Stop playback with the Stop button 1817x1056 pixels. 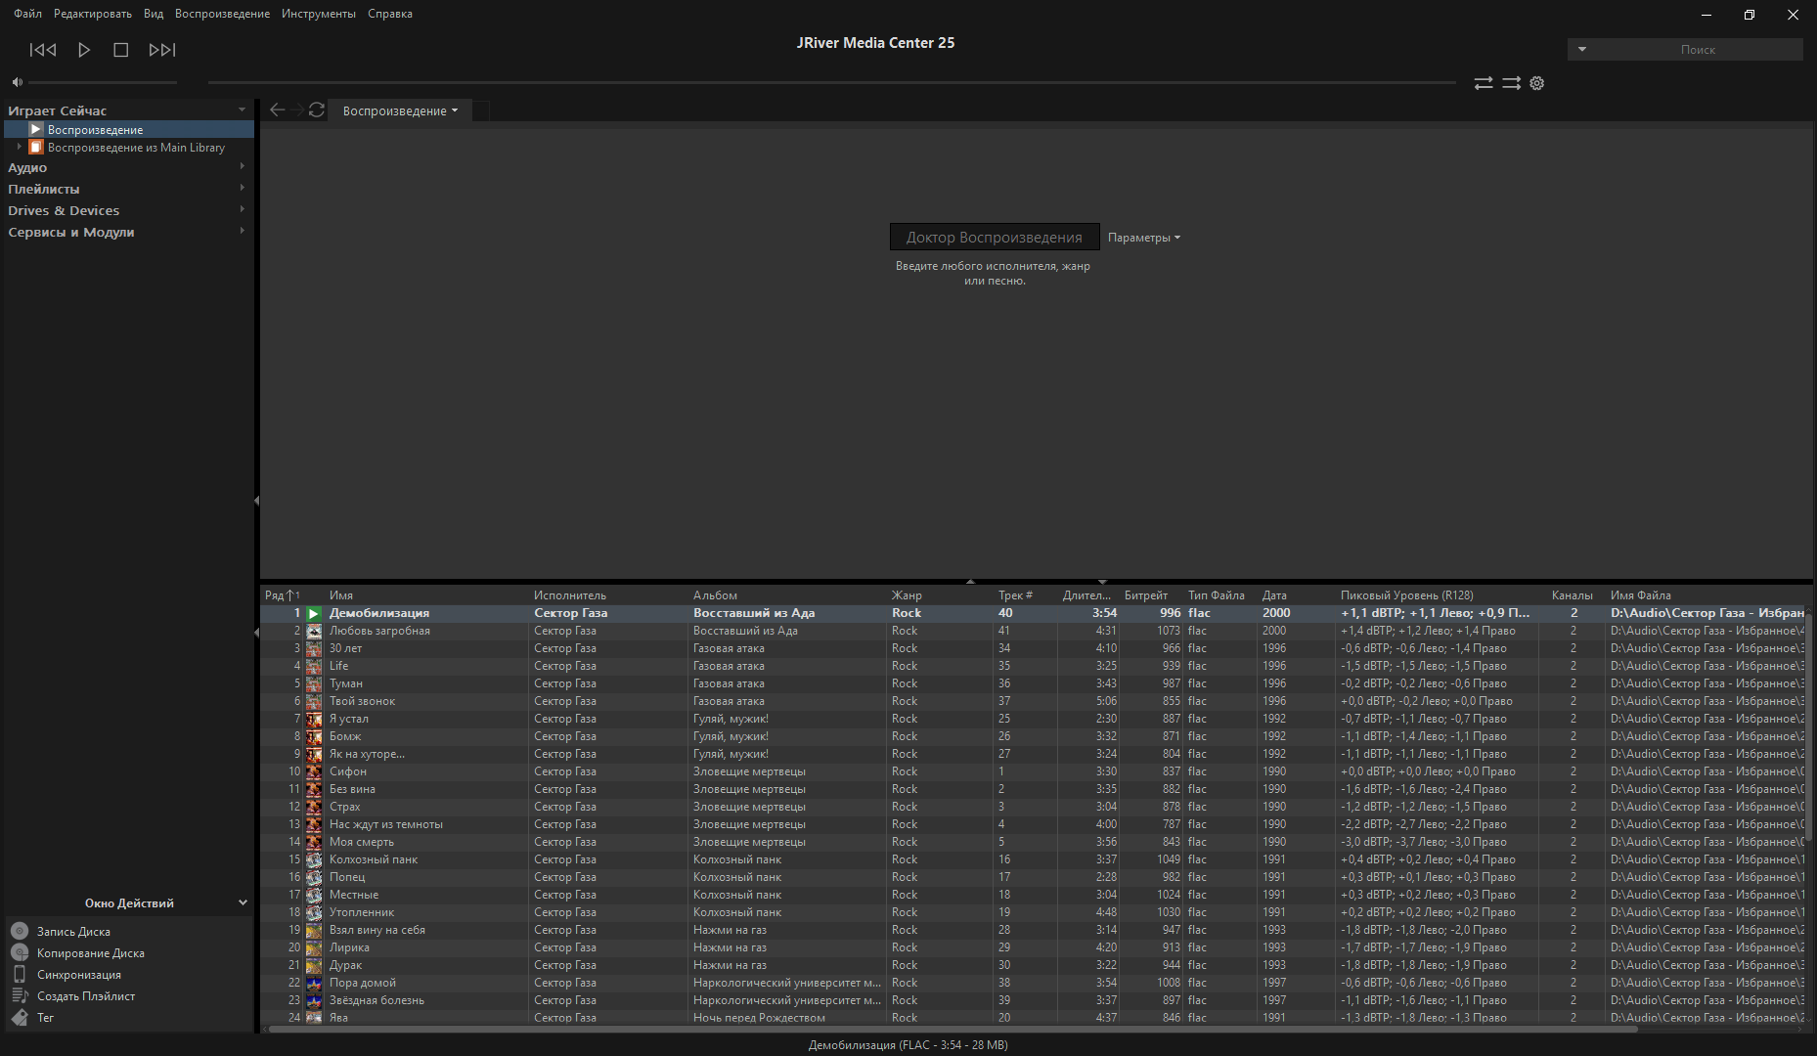[x=121, y=50]
